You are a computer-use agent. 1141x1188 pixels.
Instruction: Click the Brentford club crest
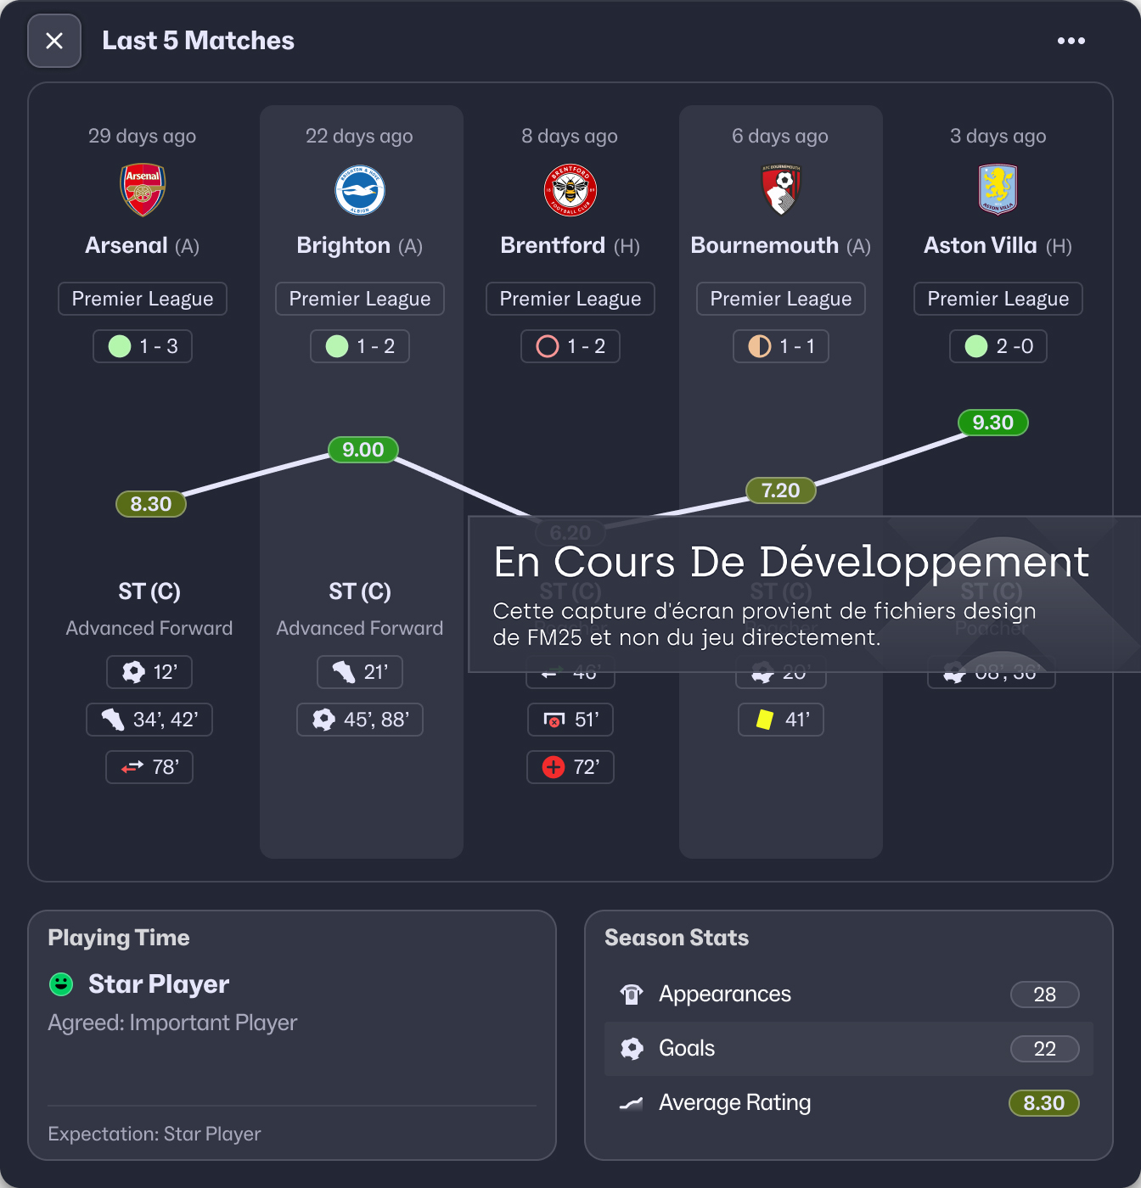[x=570, y=190]
